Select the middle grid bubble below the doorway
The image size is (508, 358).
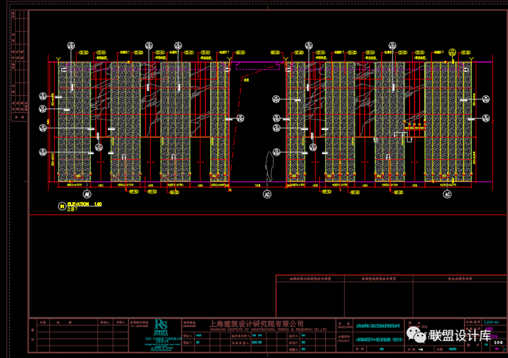267,194
